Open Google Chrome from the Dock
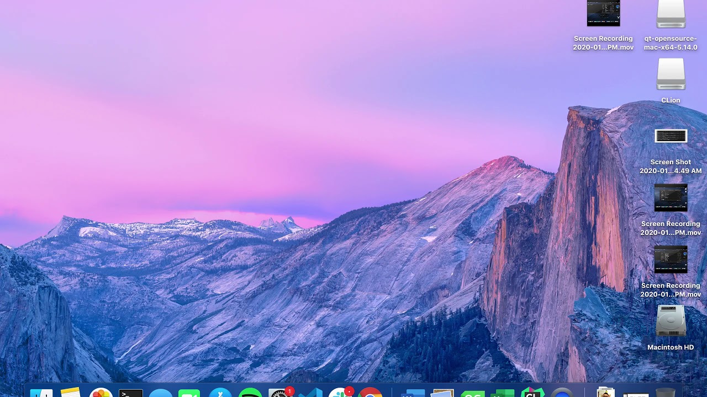The height and width of the screenshot is (397, 707). (x=371, y=393)
